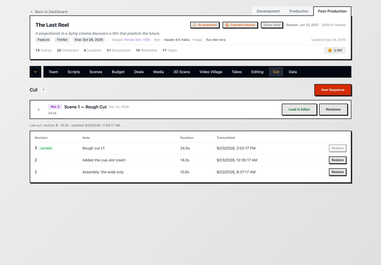Click the Connect Device button
Image resolution: width=381 pixels, height=265 pixels.
(240, 25)
